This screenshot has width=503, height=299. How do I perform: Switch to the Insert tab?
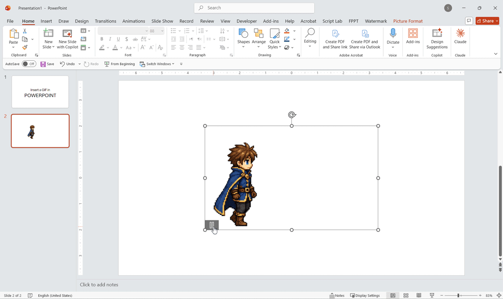click(46, 21)
